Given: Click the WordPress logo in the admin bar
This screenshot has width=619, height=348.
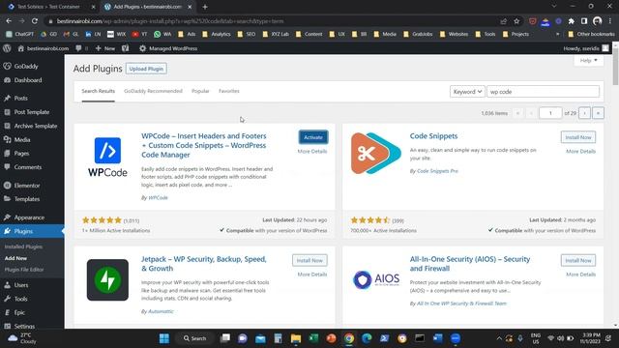Looking at the screenshot, I should 7,48.
